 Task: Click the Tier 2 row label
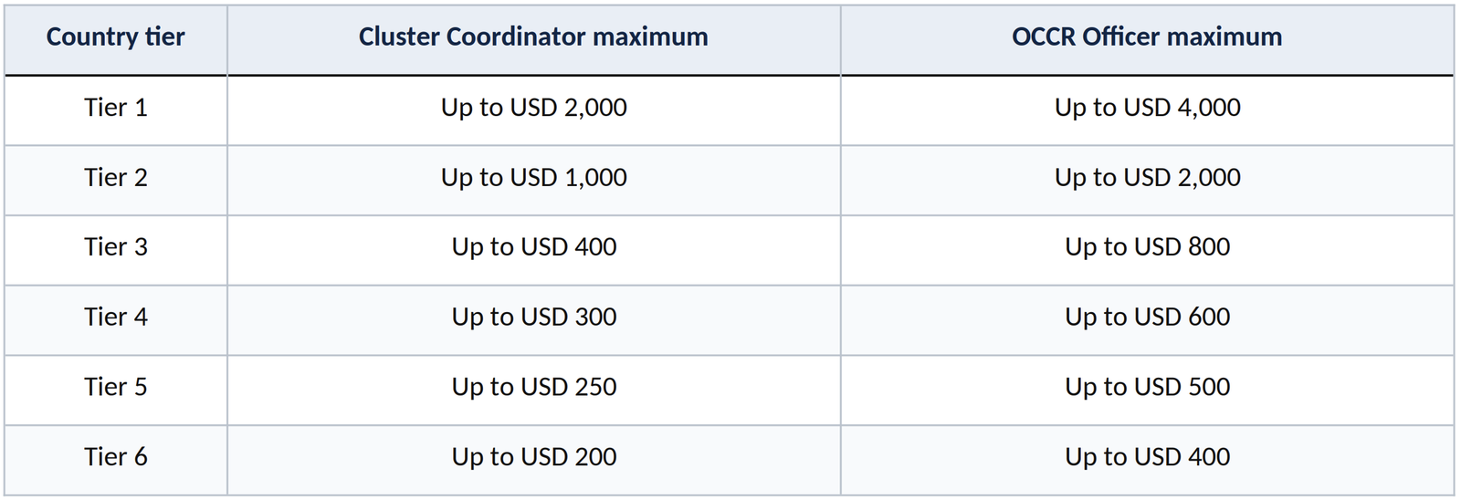pos(116,178)
